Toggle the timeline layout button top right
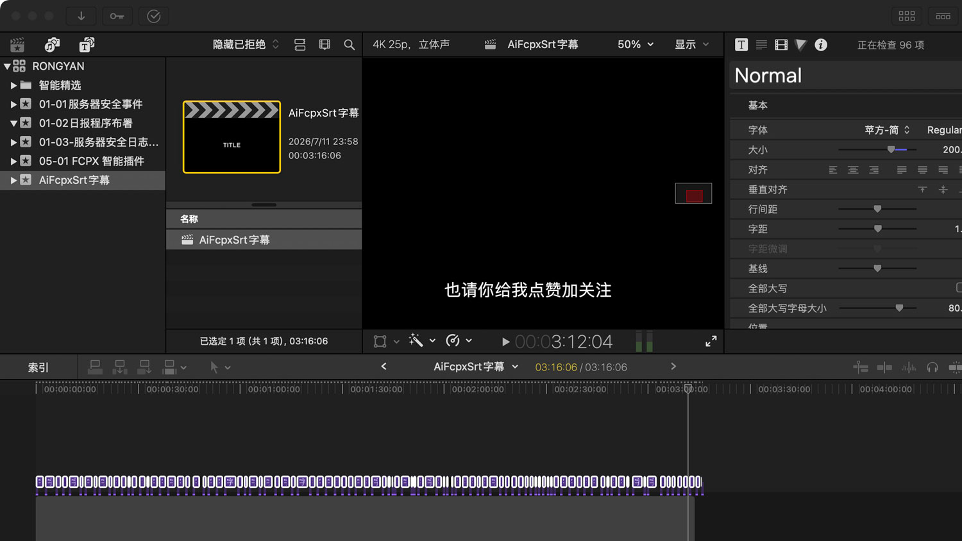Viewport: 962px width, 541px height. tap(943, 16)
